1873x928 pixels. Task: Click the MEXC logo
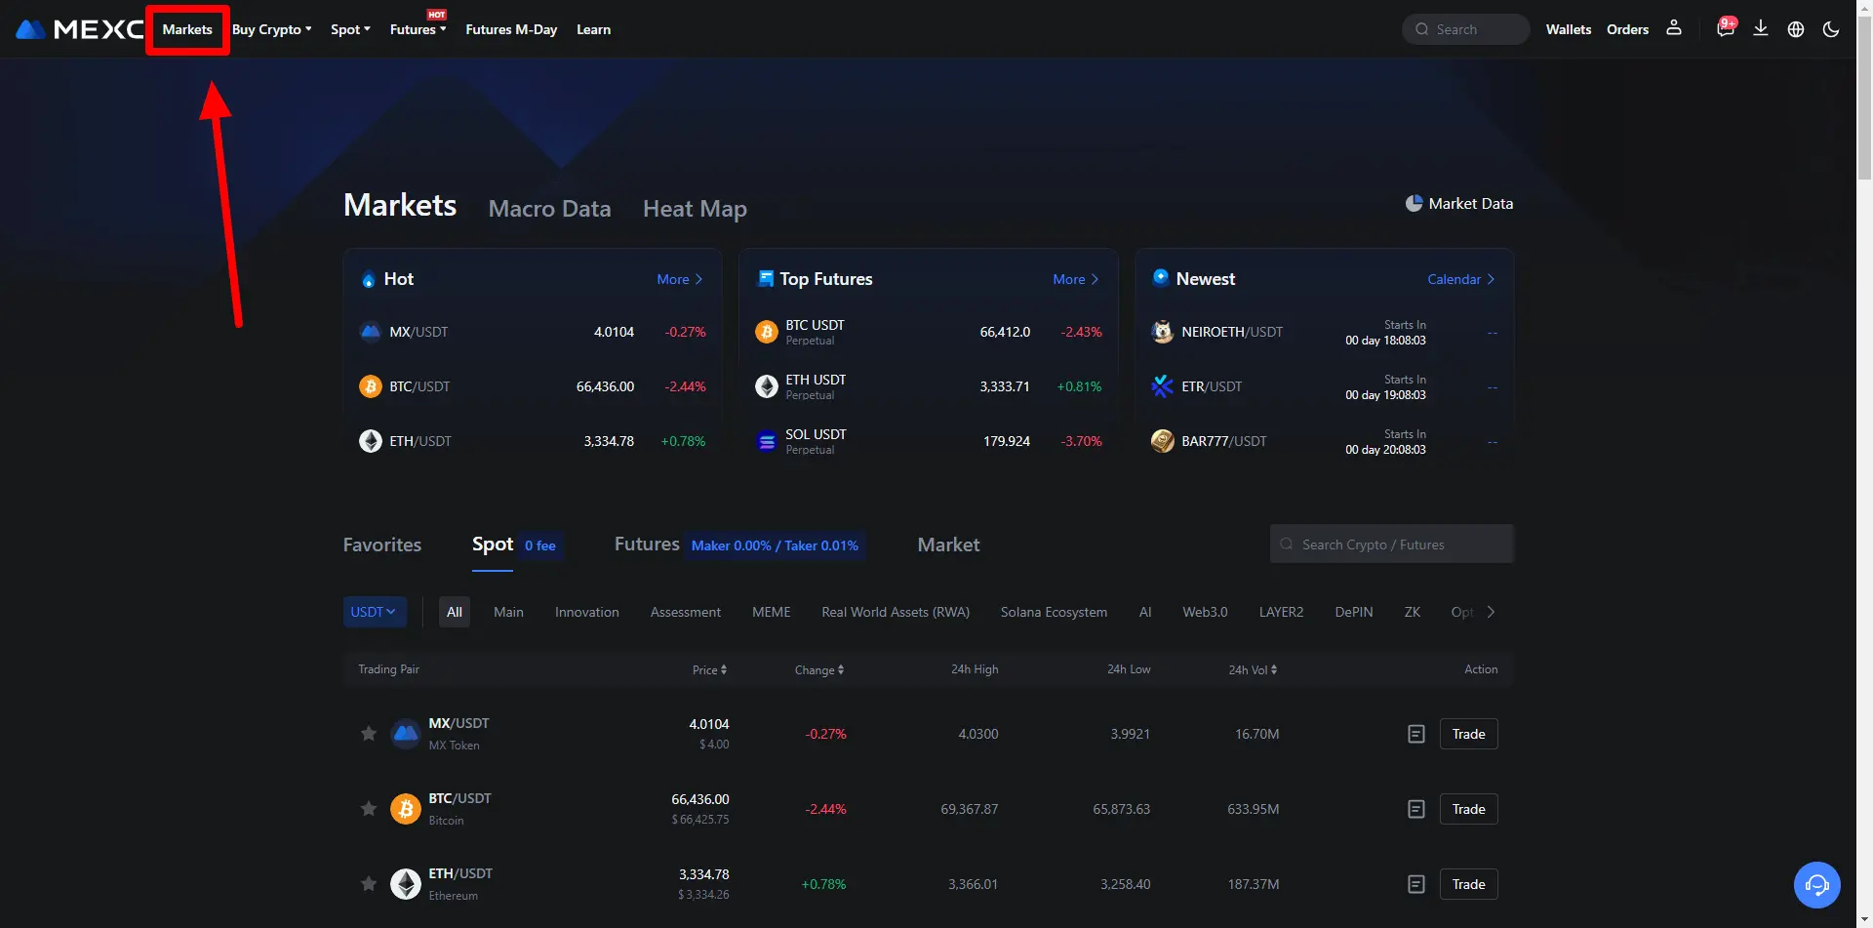click(x=80, y=29)
